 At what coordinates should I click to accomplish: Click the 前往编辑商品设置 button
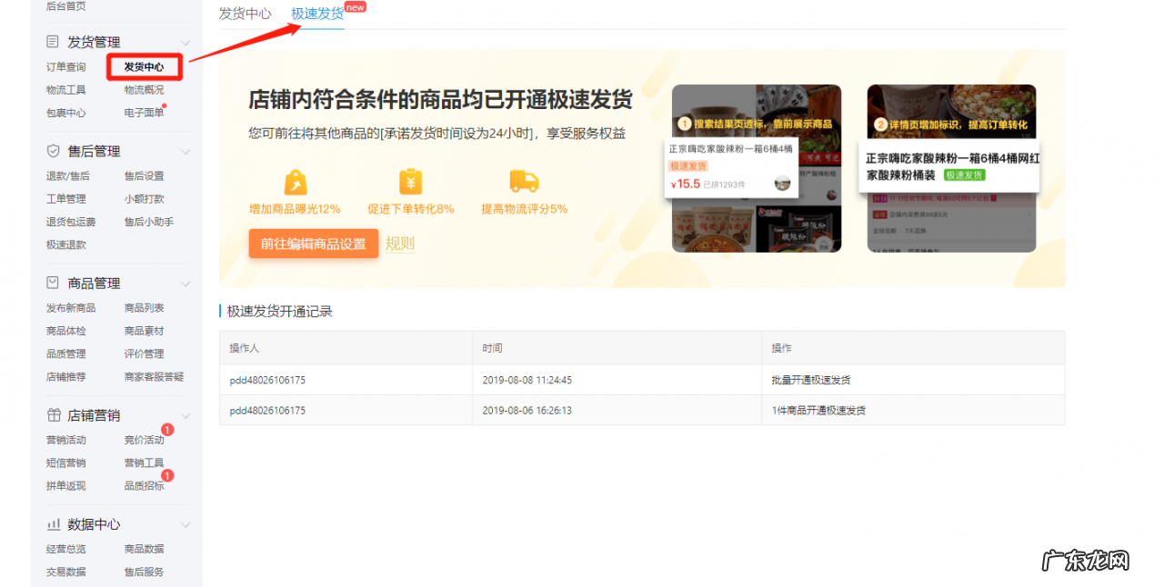tap(313, 244)
